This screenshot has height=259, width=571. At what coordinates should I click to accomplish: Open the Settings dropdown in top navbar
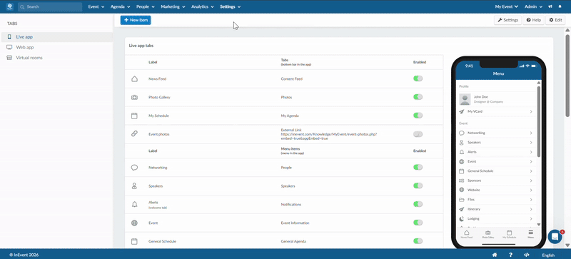tap(230, 6)
